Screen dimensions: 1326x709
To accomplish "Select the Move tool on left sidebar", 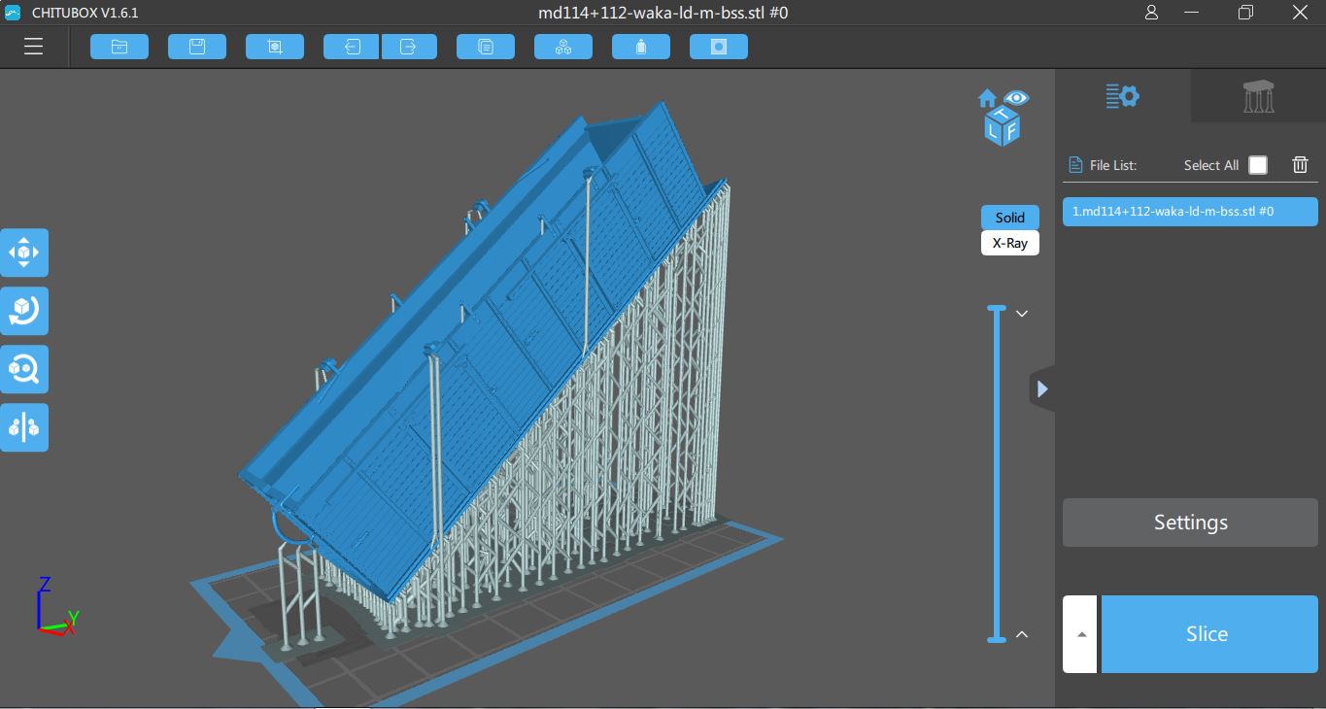I will pos(24,253).
